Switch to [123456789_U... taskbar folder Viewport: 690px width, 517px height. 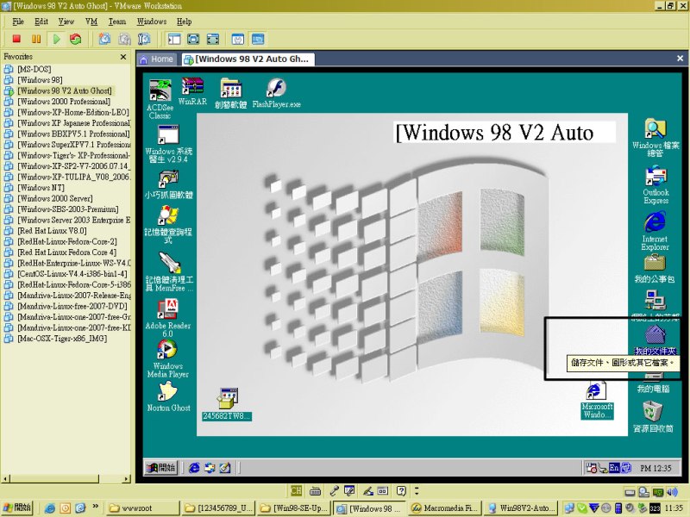[x=219, y=508]
